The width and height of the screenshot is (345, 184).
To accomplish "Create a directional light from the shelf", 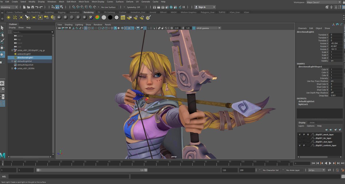I will (15, 17).
